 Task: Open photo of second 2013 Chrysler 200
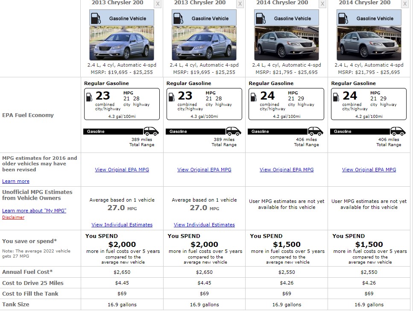[x=204, y=43]
